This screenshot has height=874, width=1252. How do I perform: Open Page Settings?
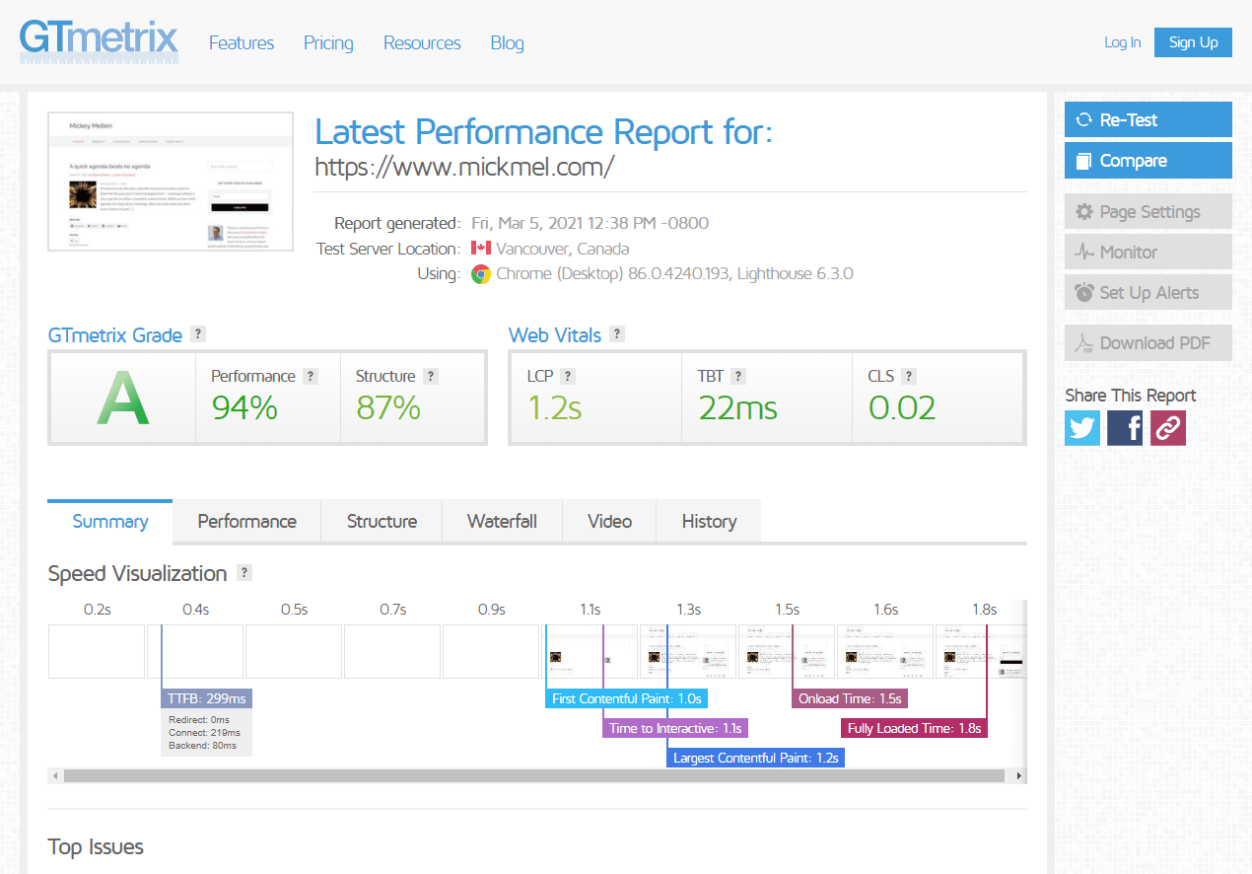pyautogui.click(x=1148, y=211)
